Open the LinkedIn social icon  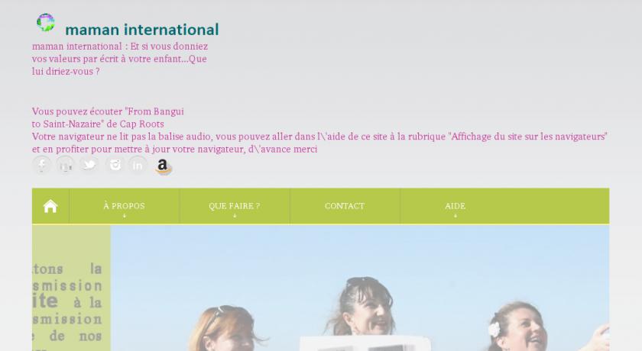pyautogui.click(x=138, y=165)
